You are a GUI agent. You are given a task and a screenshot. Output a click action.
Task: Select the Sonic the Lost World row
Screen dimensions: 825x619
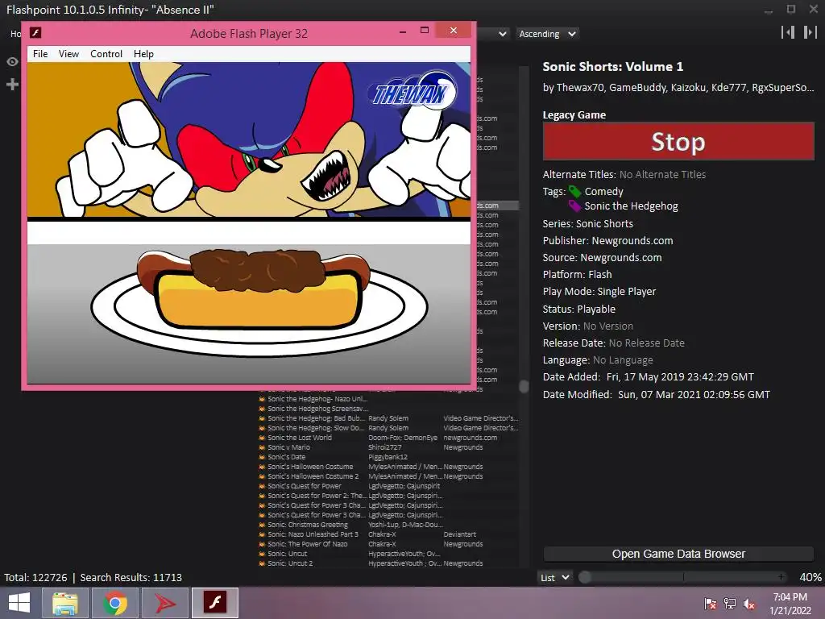point(388,438)
